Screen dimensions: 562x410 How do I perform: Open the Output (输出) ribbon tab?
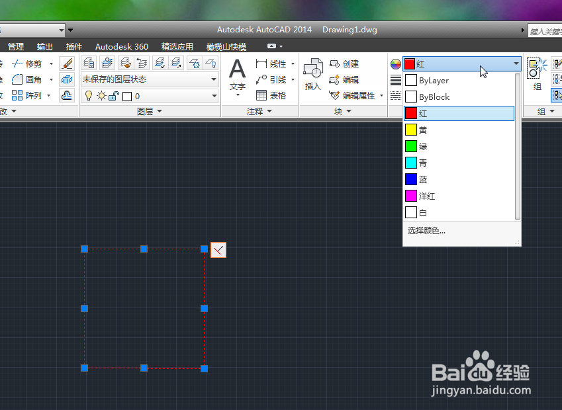tap(45, 46)
